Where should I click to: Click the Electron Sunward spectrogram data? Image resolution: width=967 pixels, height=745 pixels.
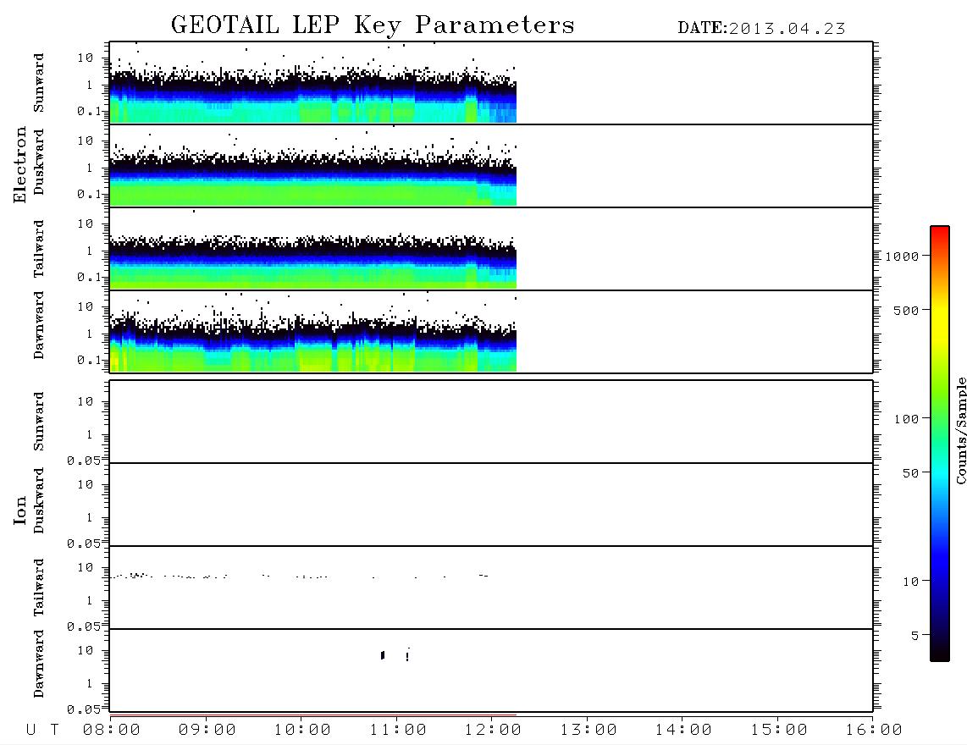(312, 96)
